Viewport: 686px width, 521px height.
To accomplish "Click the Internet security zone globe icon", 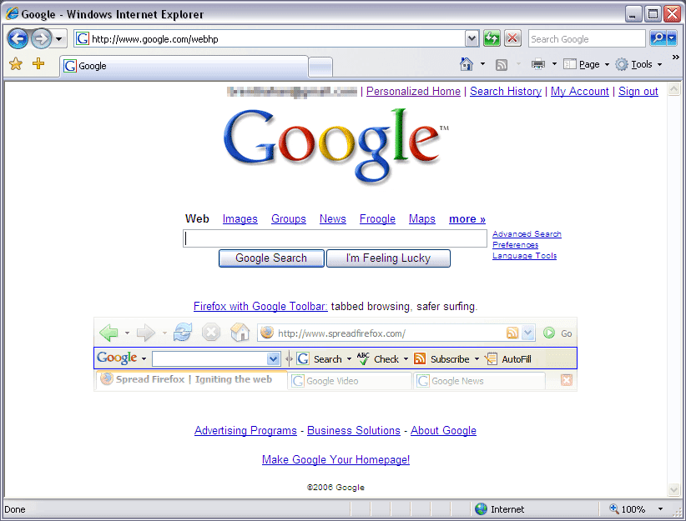I will [481, 508].
